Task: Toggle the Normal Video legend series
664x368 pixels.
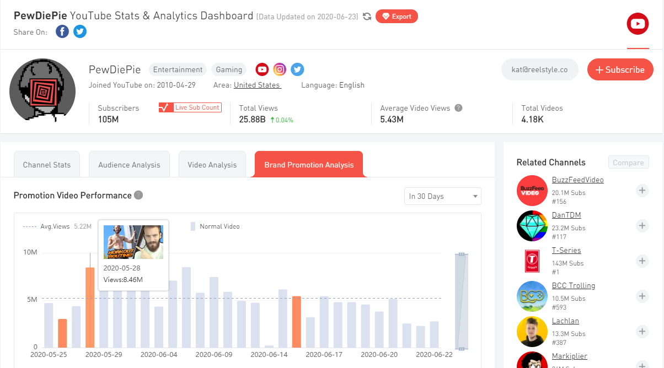Action: (215, 226)
